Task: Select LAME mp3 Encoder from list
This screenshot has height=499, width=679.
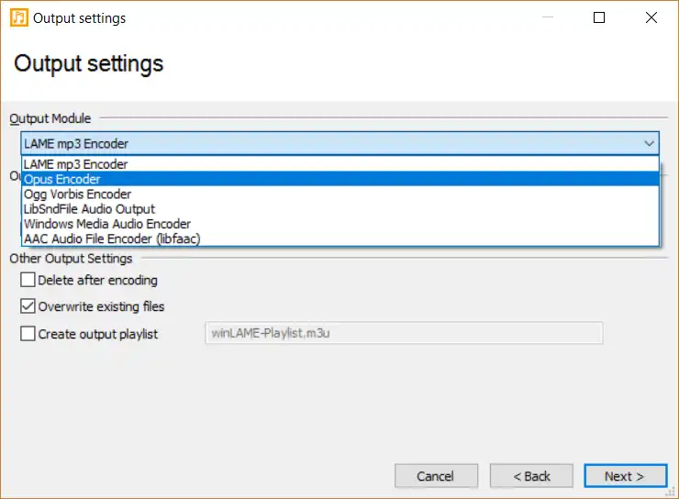Action: (x=76, y=164)
